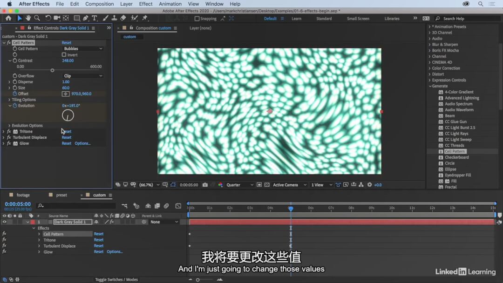
Task: Open Glow Options in Effect Controls
Action: (x=82, y=143)
